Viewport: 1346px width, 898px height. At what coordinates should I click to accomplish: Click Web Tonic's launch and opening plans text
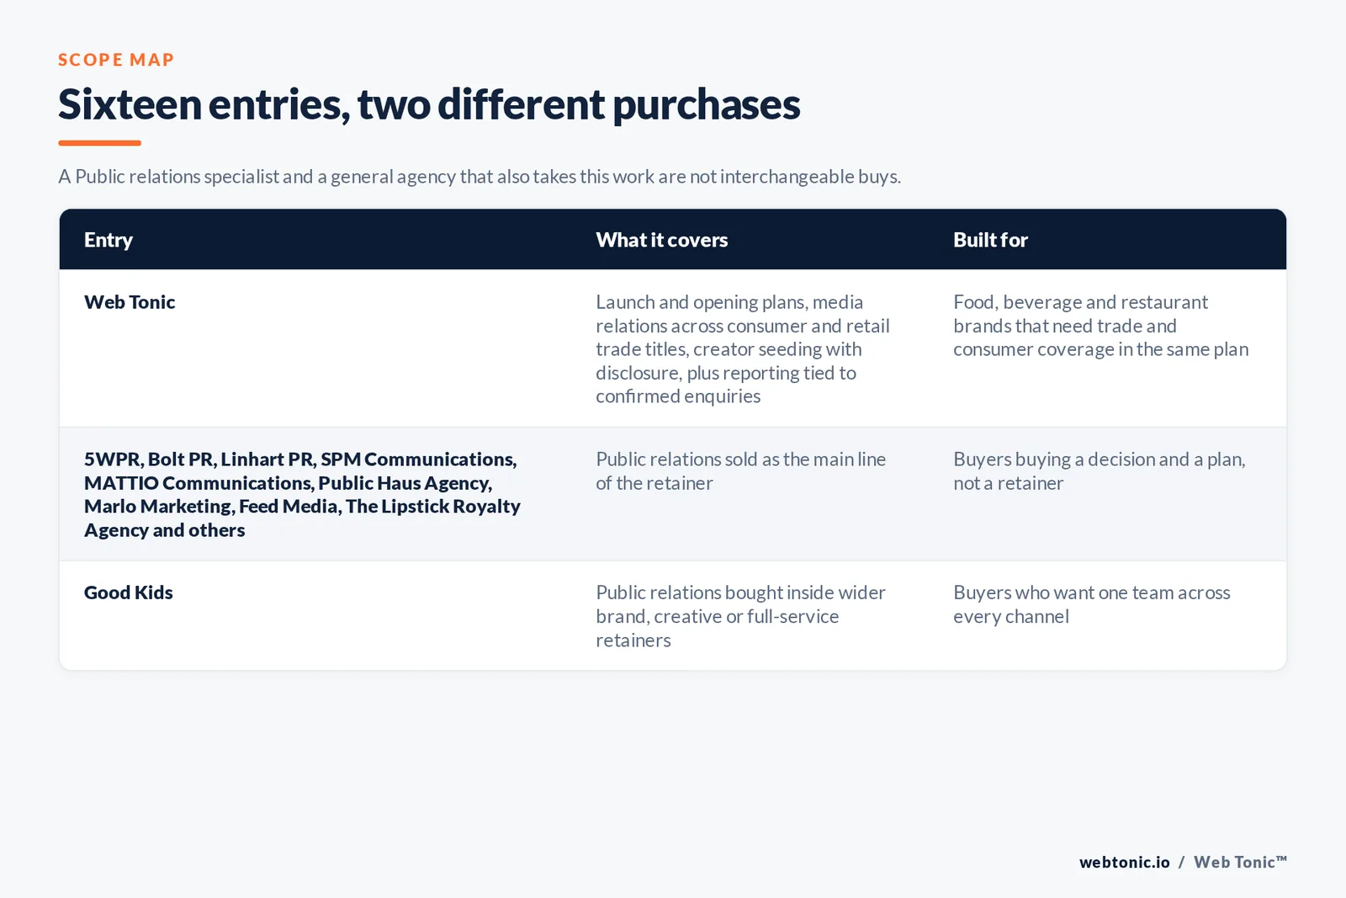743,349
